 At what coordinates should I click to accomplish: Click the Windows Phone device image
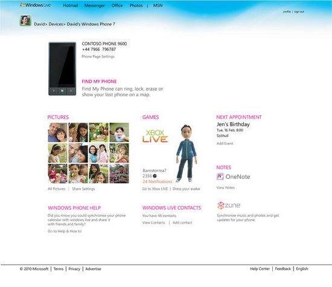click(62, 69)
